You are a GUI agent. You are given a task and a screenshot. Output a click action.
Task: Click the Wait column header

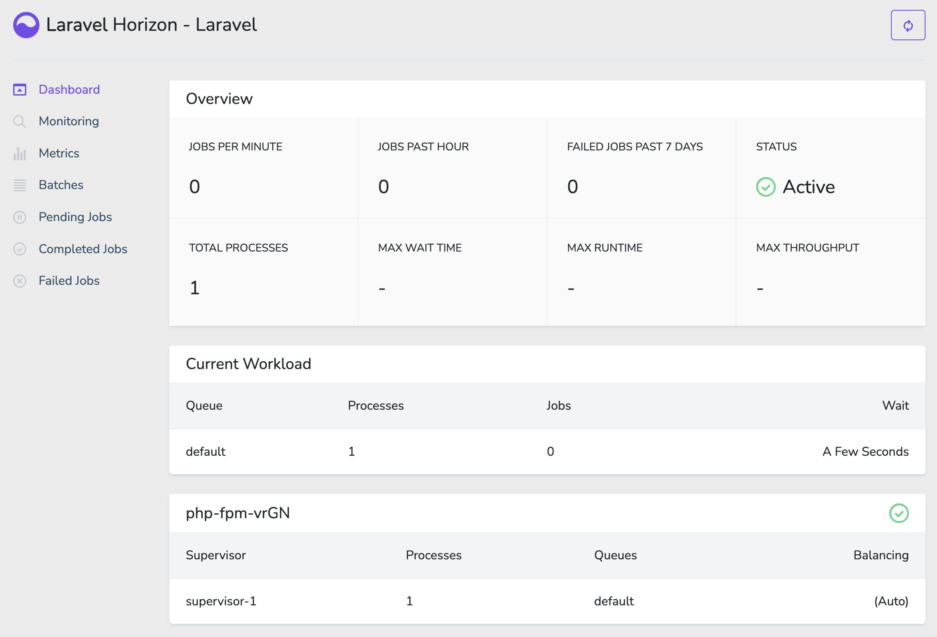(895, 406)
